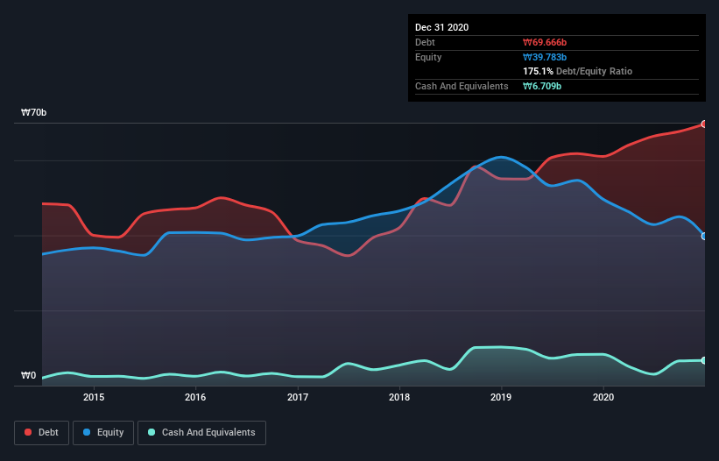Click the ₩69.666b debt value
The height and width of the screenshot is (461, 719).
[545, 42]
